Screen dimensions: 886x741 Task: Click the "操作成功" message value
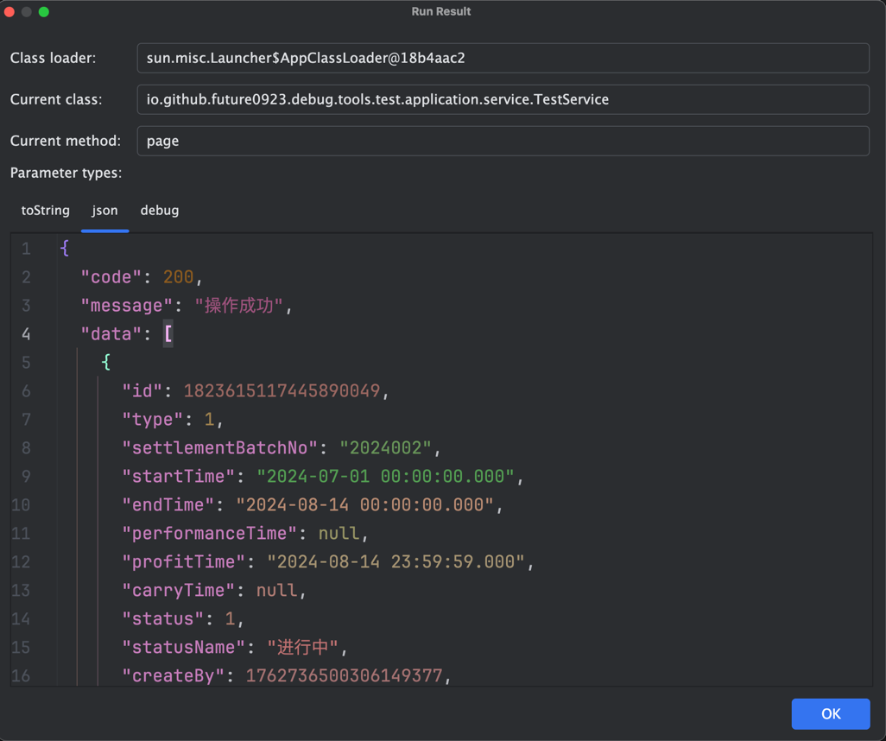coord(238,306)
